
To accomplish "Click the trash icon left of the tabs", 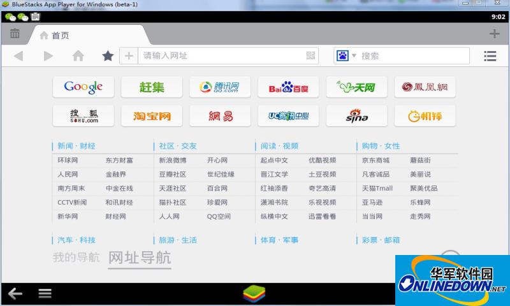I will point(15,33).
